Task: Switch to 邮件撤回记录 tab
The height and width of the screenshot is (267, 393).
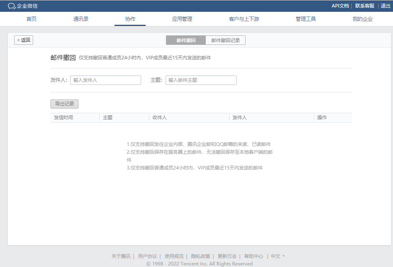Action: [225, 40]
